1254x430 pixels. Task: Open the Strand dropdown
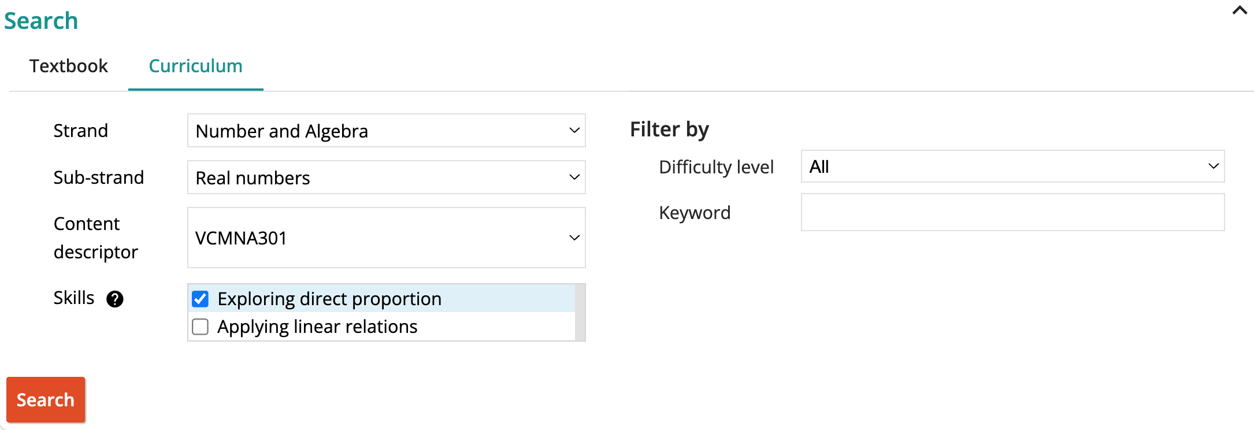coord(386,131)
